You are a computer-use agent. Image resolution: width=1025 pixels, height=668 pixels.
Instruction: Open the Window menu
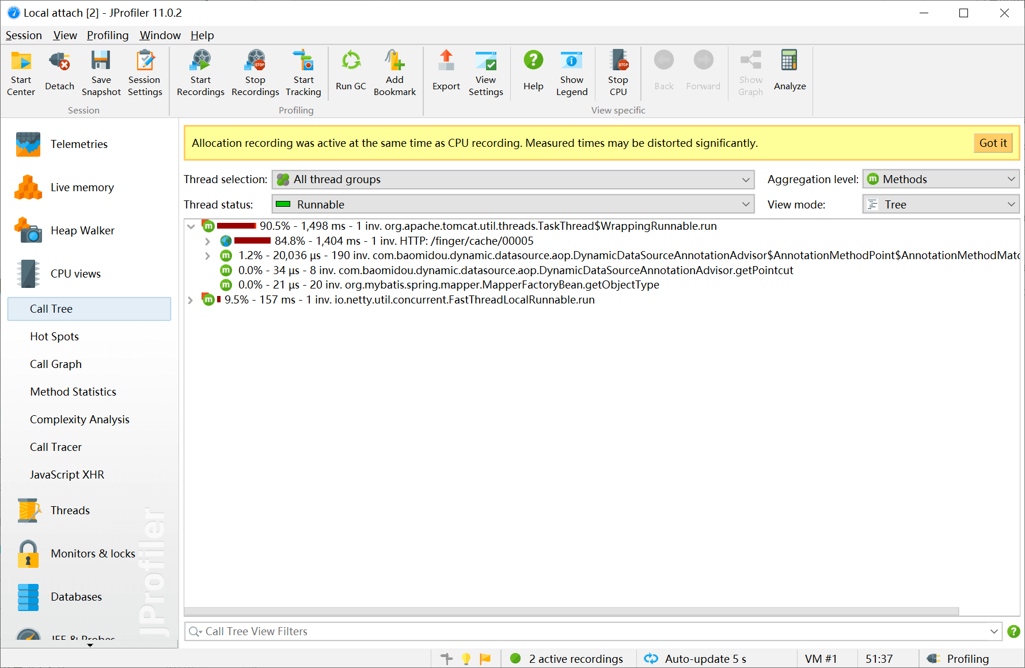coord(160,36)
